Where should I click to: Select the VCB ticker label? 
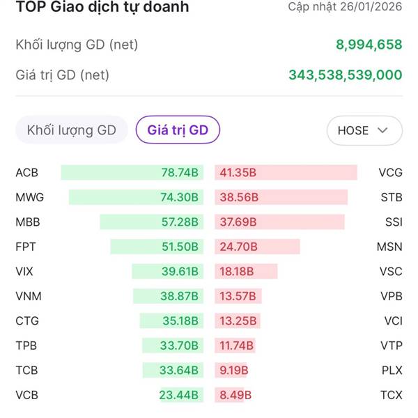point(26,395)
